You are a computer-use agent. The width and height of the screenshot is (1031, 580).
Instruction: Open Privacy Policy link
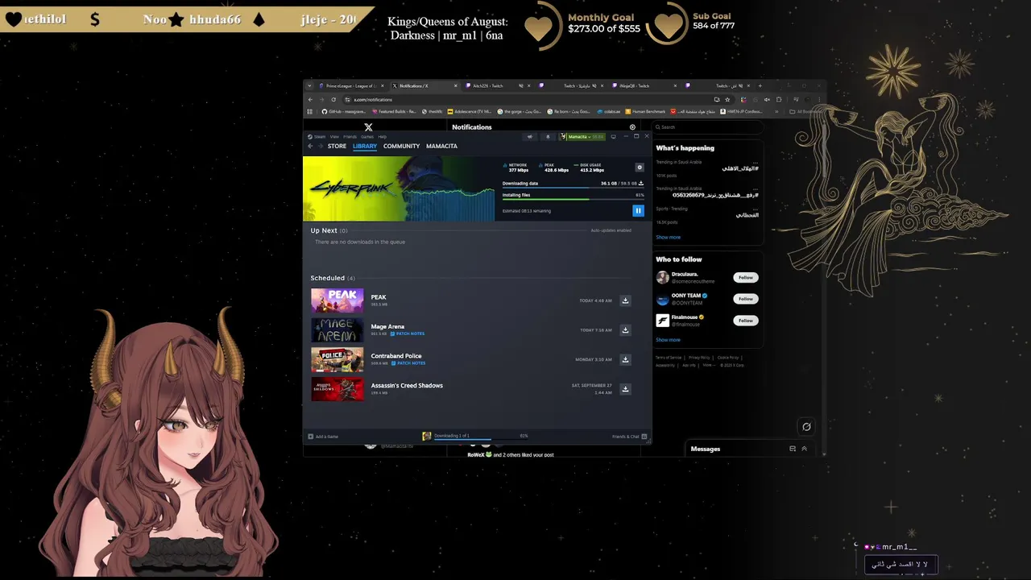click(x=699, y=357)
